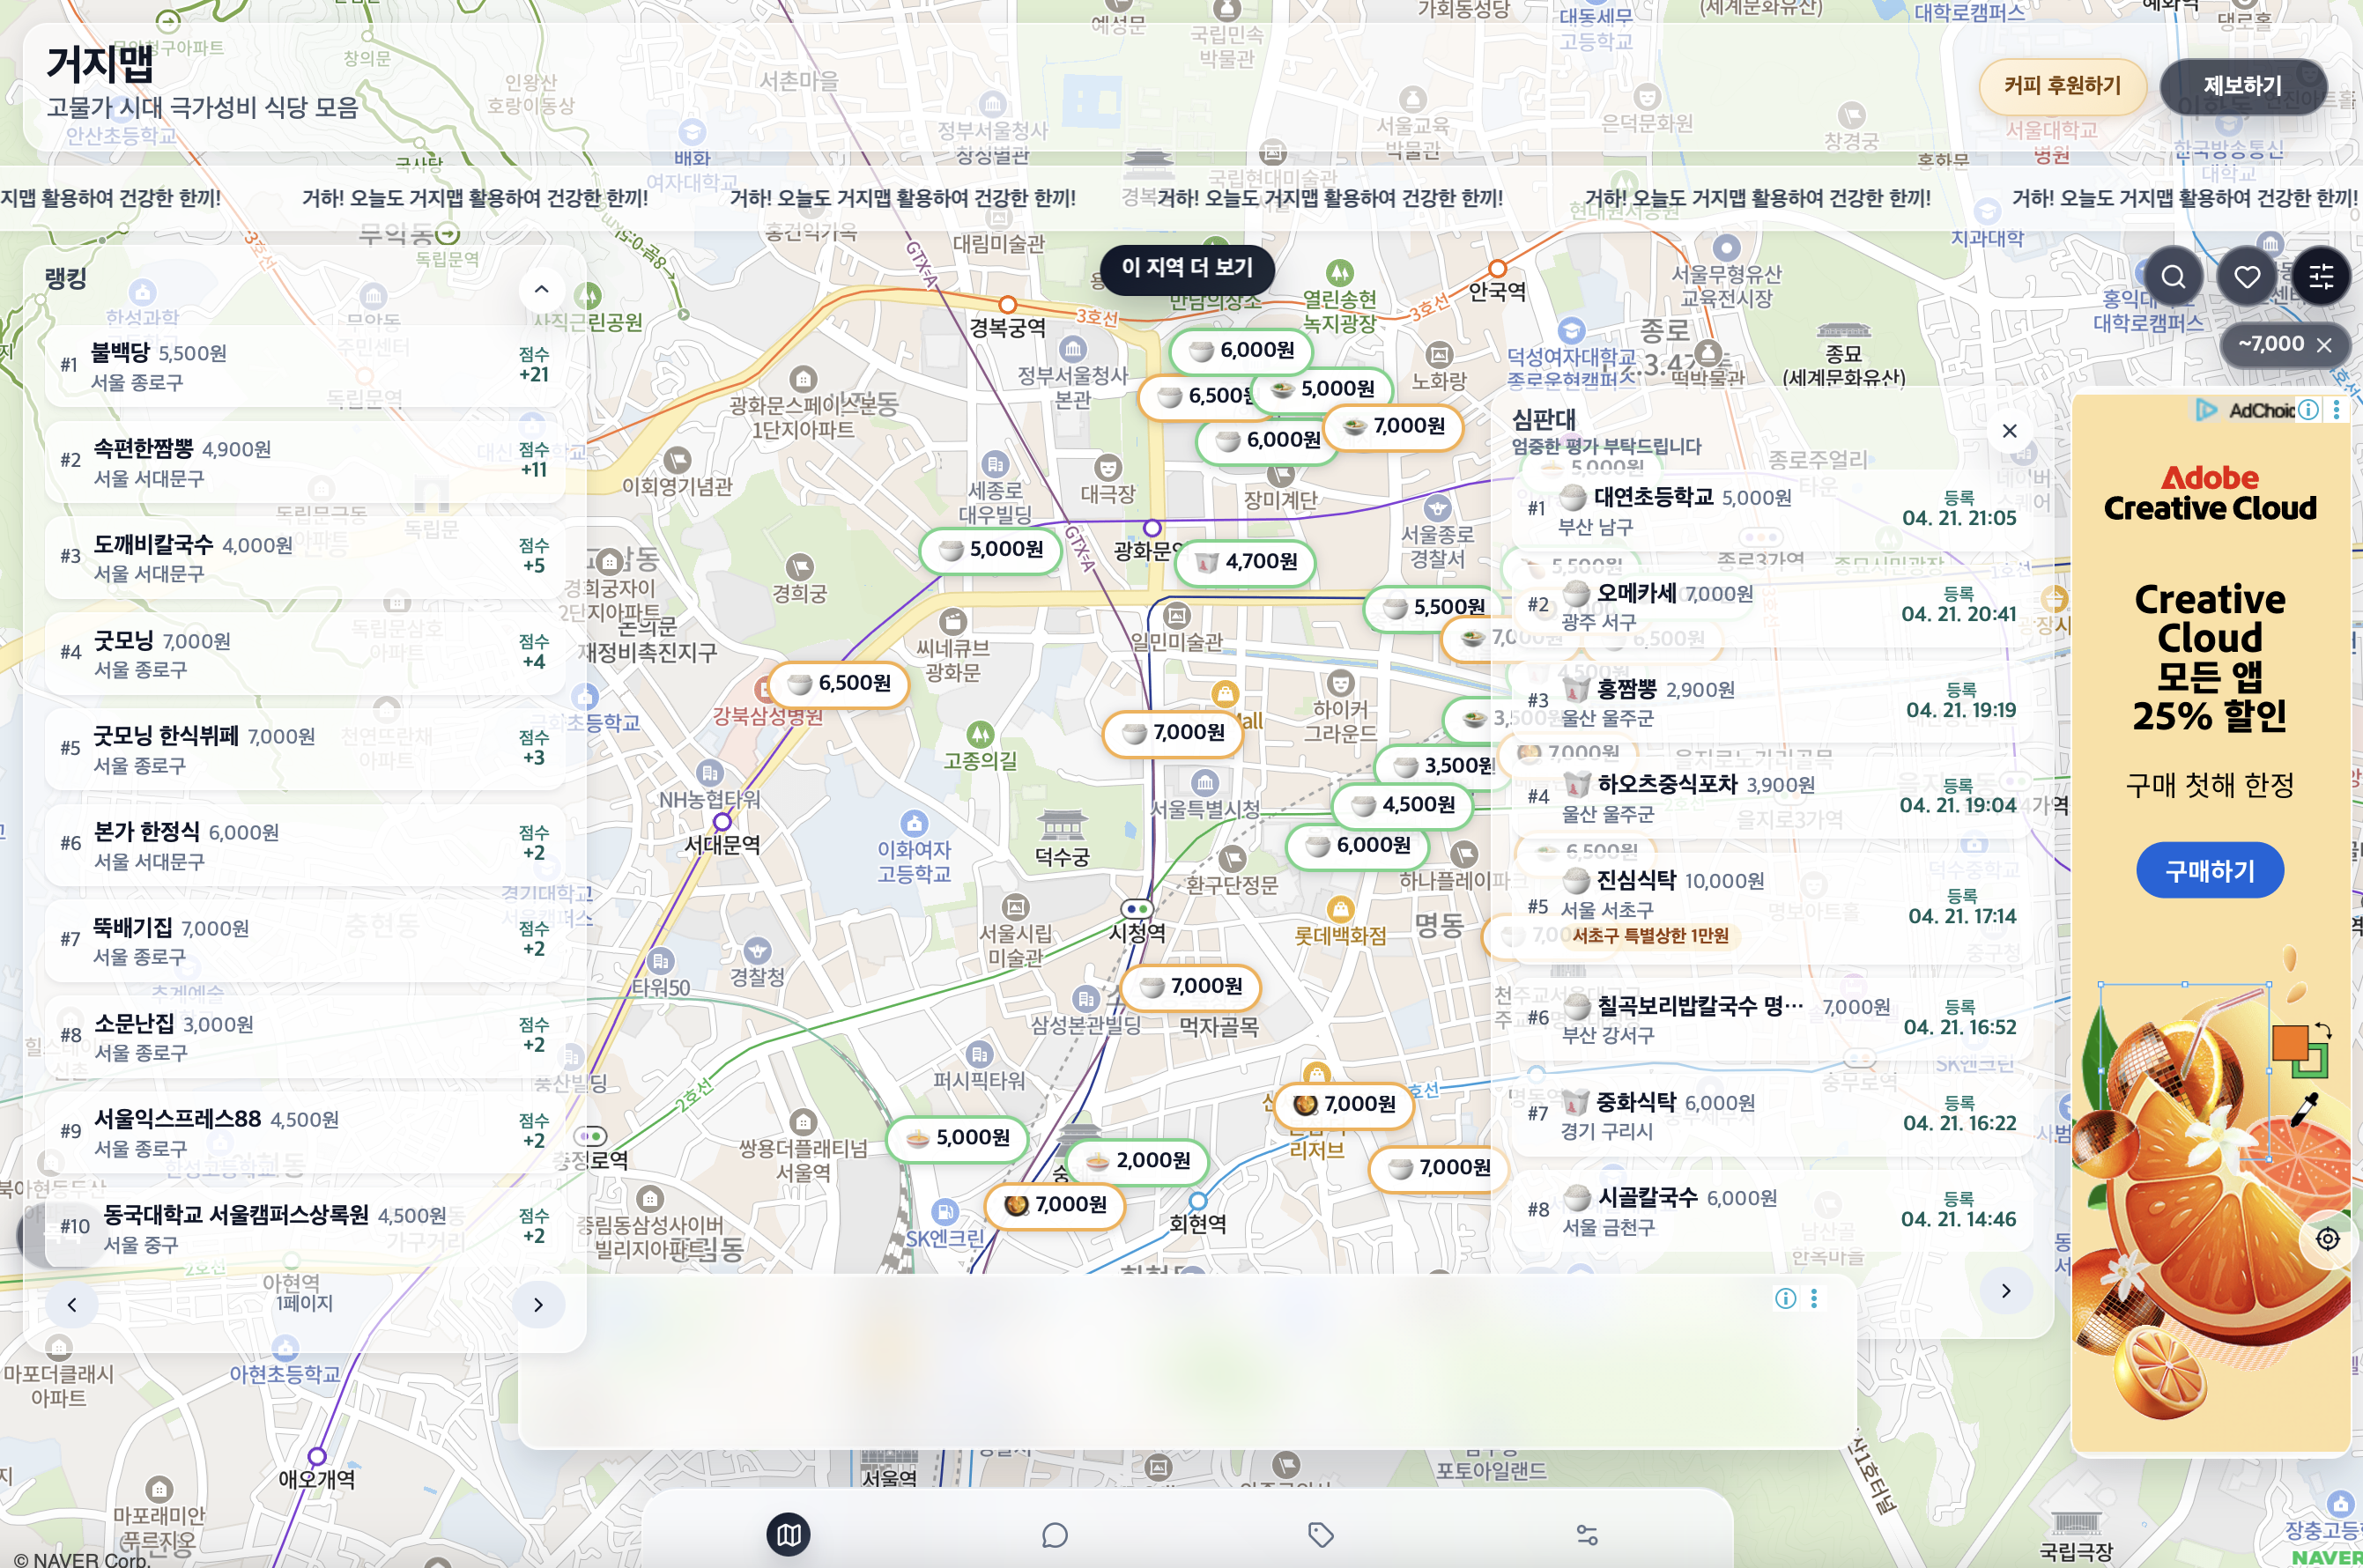Click the 커피 후원하기 button
This screenshot has width=2363, height=1568.
[2062, 86]
